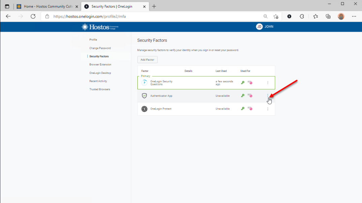Screen dimensions: 362x203
Task: Go to Change Password
Action: [100, 48]
